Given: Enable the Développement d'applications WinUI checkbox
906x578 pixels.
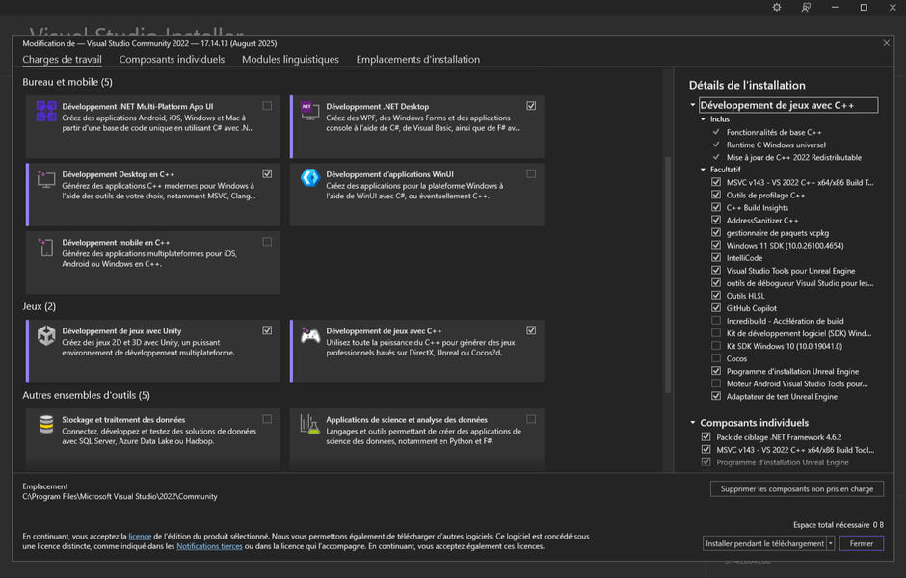Looking at the screenshot, I should 531,174.
